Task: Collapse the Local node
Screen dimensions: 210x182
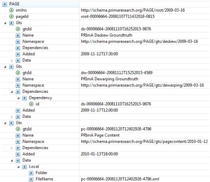Action: pos(19,167)
